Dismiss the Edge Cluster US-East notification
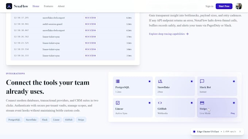The width and height of the screenshot is (248, 139). (x=240, y=131)
